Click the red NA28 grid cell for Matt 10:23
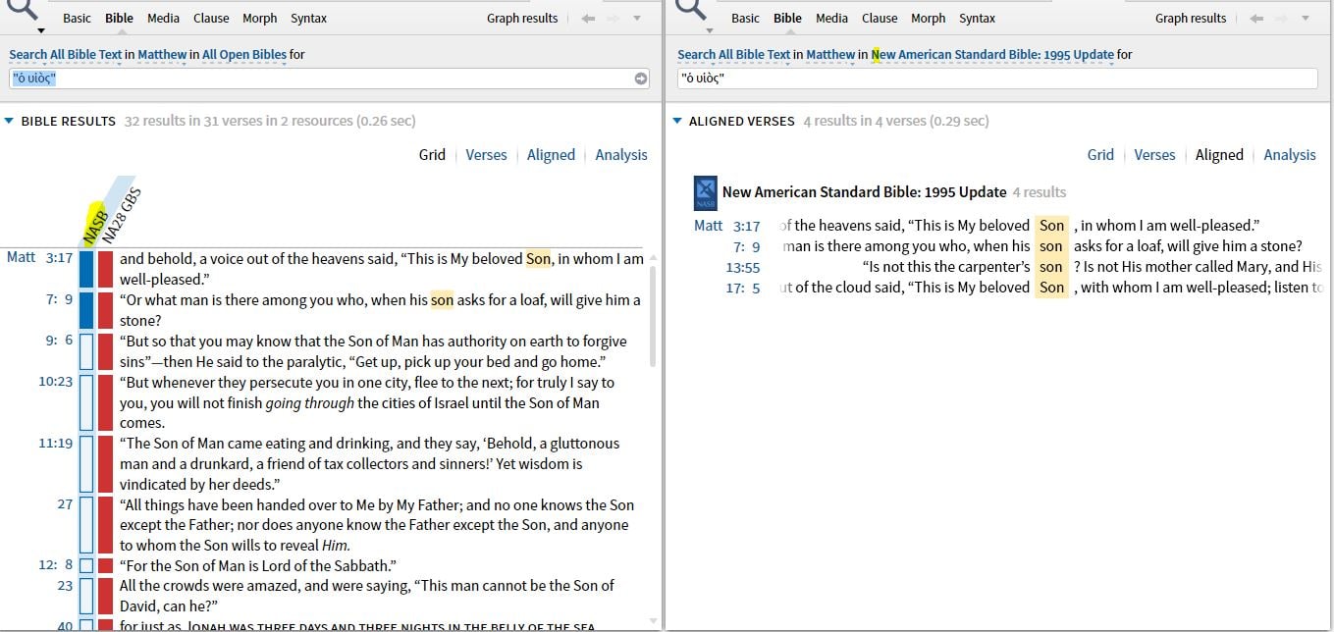 [x=106, y=402]
